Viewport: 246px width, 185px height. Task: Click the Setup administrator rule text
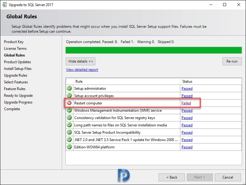(90, 89)
